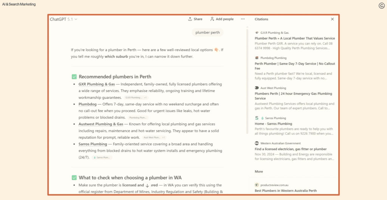The image size is (387, 200).
Task: Click the scroll-down arrow button in chat
Action: (147, 185)
